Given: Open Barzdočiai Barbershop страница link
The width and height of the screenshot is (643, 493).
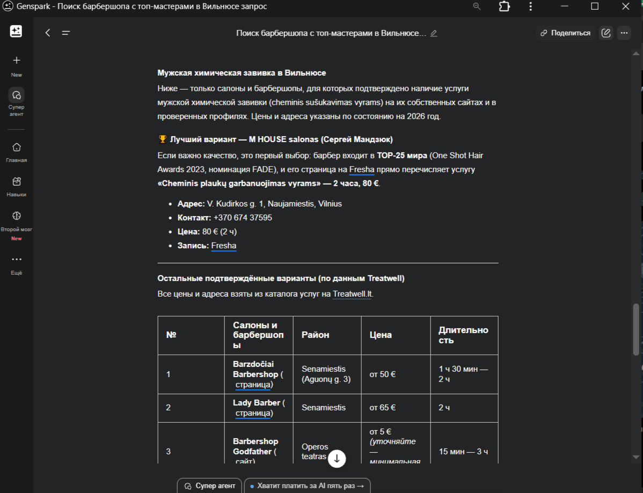Looking at the screenshot, I should [253, 385].
